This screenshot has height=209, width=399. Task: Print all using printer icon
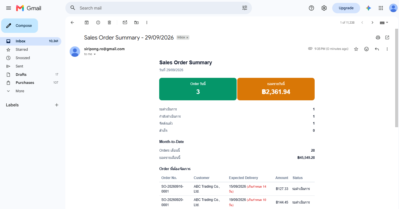click(378, 37)
